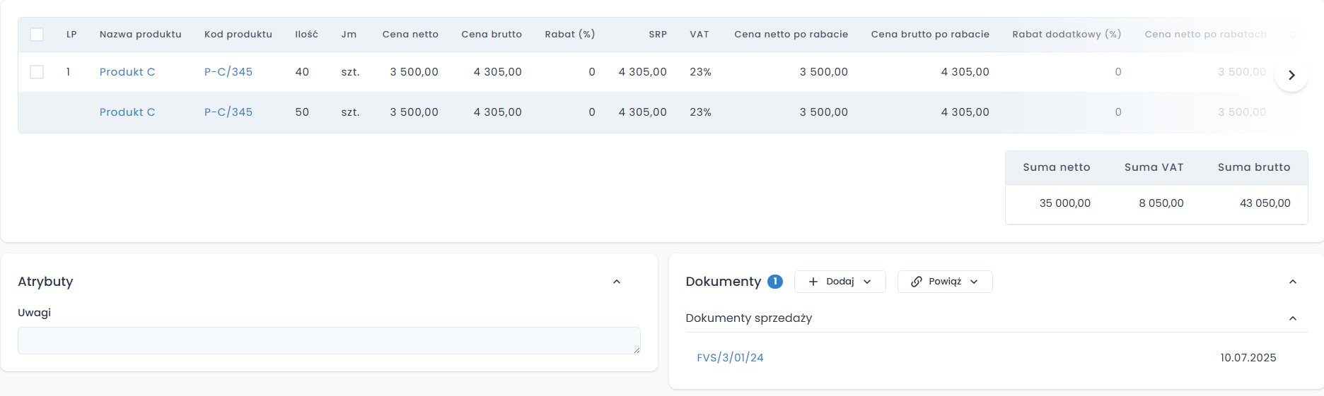
Task: Click the Dokumenty count badge
Action: coord(775,282)
